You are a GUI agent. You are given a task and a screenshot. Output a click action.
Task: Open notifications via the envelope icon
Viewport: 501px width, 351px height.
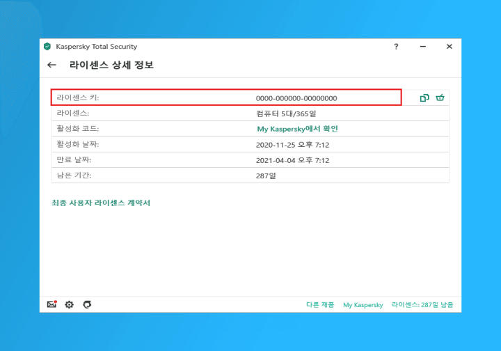pyautogui.click(x=51, y=304)
